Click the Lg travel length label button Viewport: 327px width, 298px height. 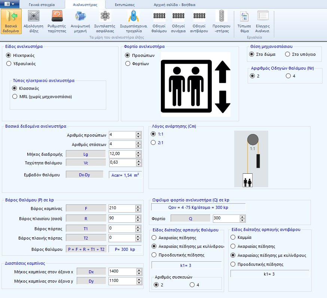pos(85,153)
